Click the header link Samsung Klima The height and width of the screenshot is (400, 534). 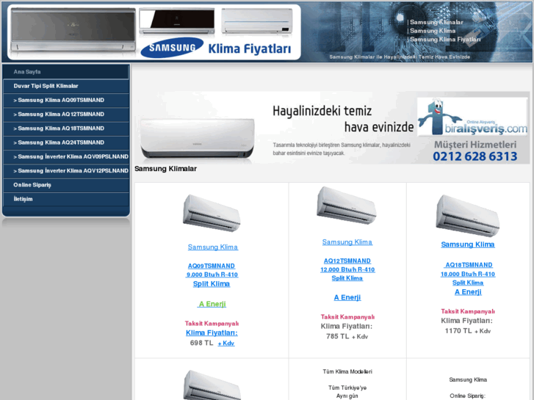(x=433, y=31)
